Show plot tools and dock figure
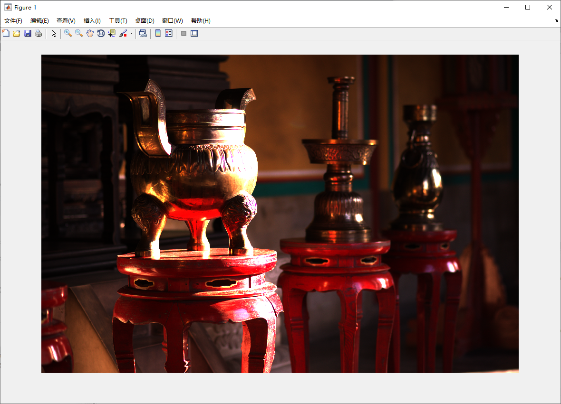Viewport: 561px width, 404px height. point(194,34)
